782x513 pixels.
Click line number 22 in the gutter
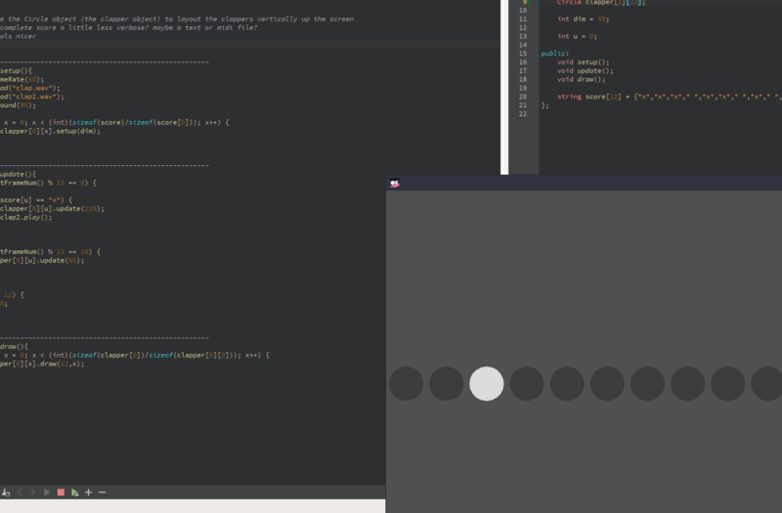pyautogui.click(x=523, y=113)
